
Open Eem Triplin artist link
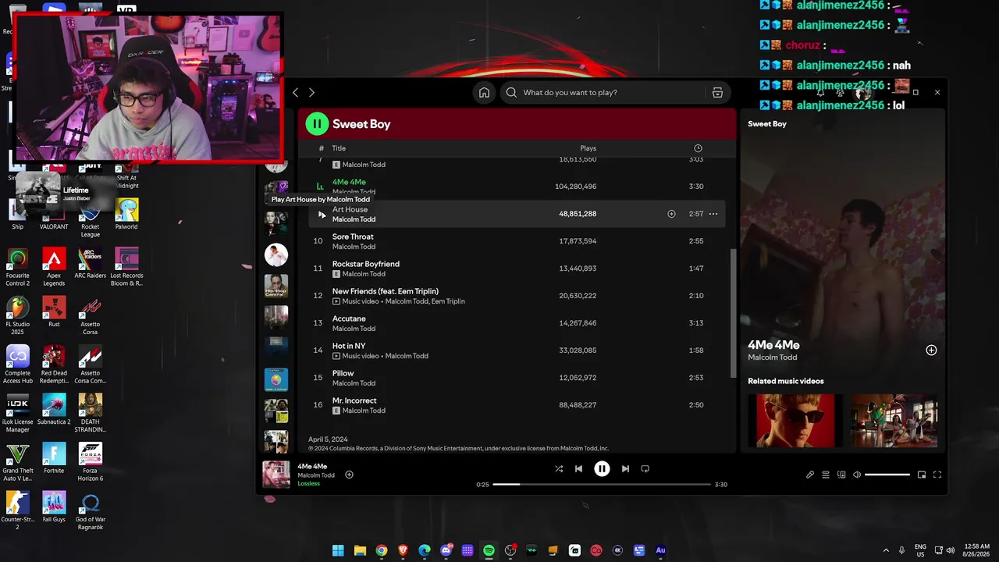pos(448,301)
